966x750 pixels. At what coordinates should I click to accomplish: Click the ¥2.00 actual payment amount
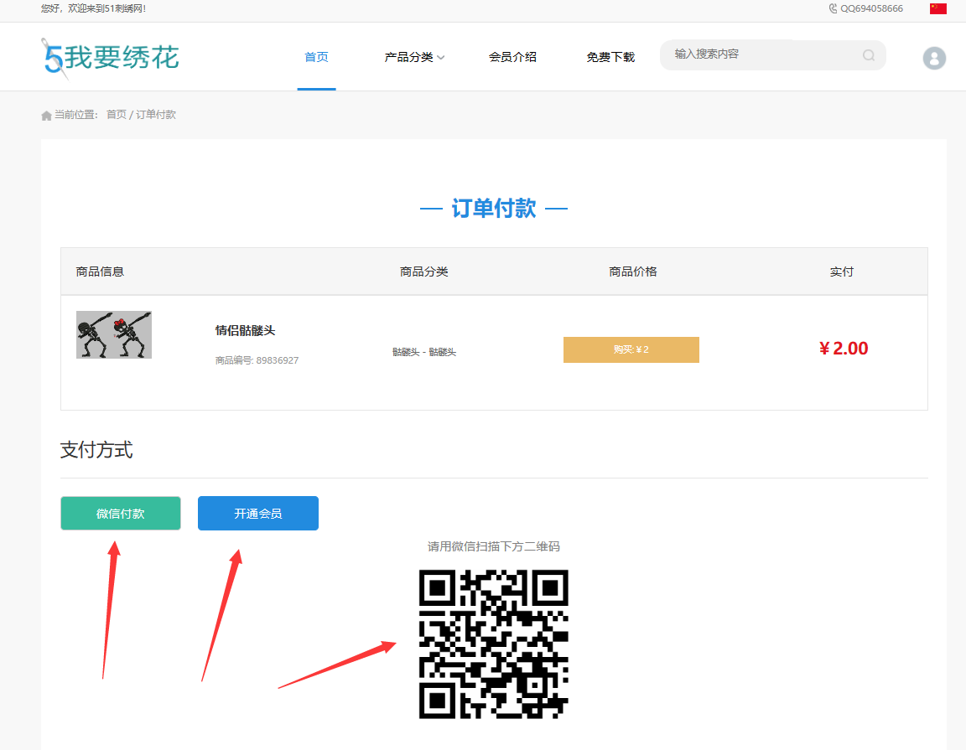[x=844, y=349]
